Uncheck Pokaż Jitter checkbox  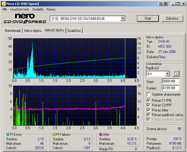(148, 110)
